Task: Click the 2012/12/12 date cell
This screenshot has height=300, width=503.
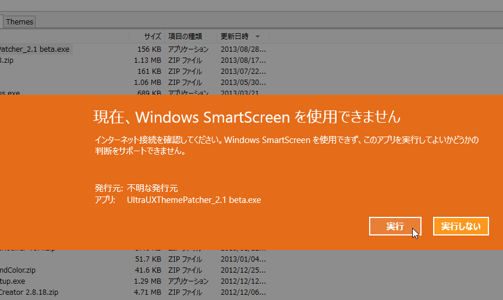Action: (243, 281)
